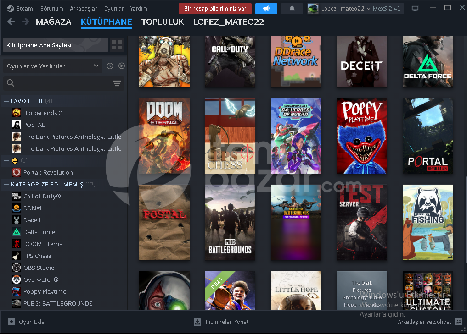Open the Oyunlar ve Yazılımlar dropdown
The width and height of the screenshot is (467, 334).
click(x=53, y=66)
